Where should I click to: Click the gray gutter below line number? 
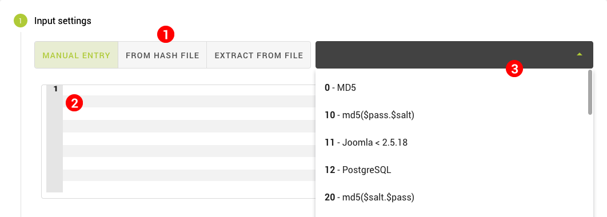(x=54, y=143)
